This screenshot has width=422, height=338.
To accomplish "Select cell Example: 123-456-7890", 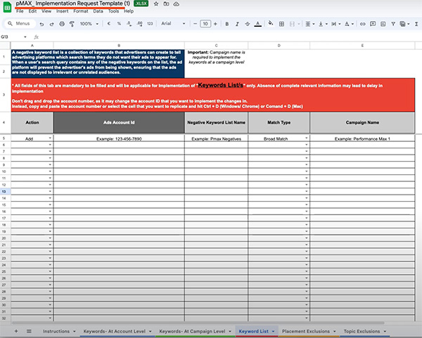I will tap(119, 138).
